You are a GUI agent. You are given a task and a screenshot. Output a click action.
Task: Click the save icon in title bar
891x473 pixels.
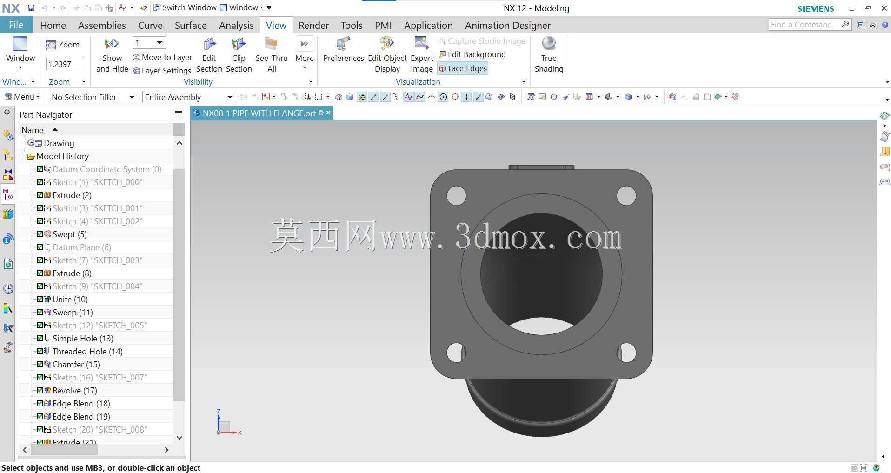[x=31, y=8]
